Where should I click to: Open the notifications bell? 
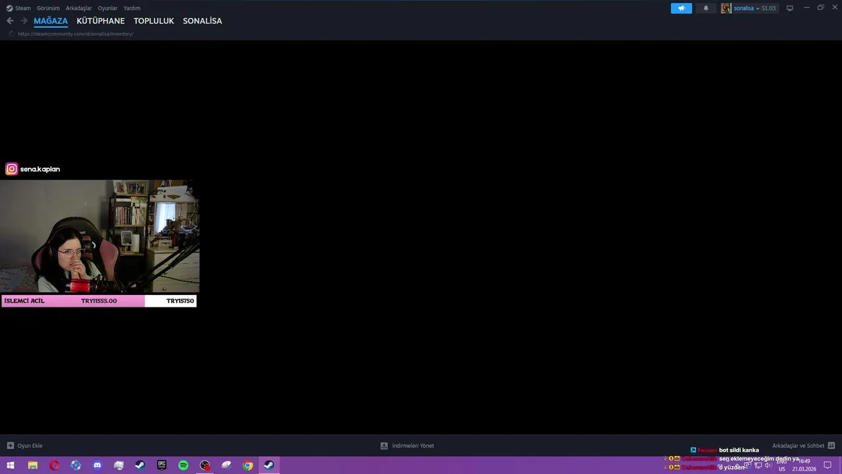pos(706,8)
